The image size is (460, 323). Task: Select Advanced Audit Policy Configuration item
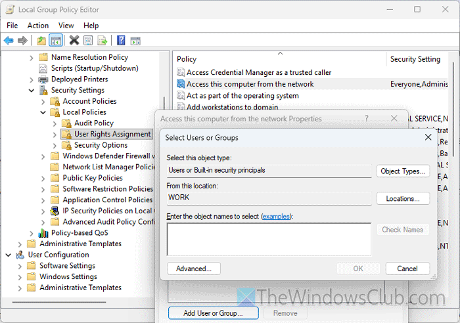coord(108,222)
